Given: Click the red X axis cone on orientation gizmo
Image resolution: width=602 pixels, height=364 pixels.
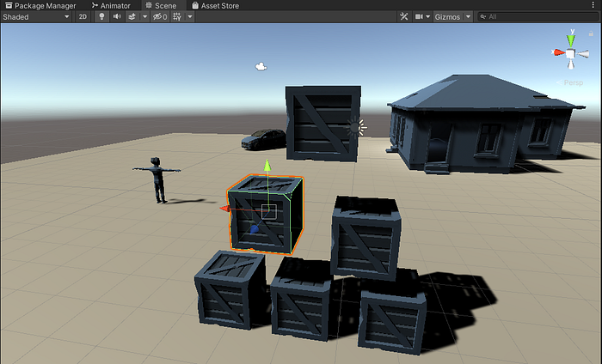Looking at the screenshot, I should coord(557,53).
